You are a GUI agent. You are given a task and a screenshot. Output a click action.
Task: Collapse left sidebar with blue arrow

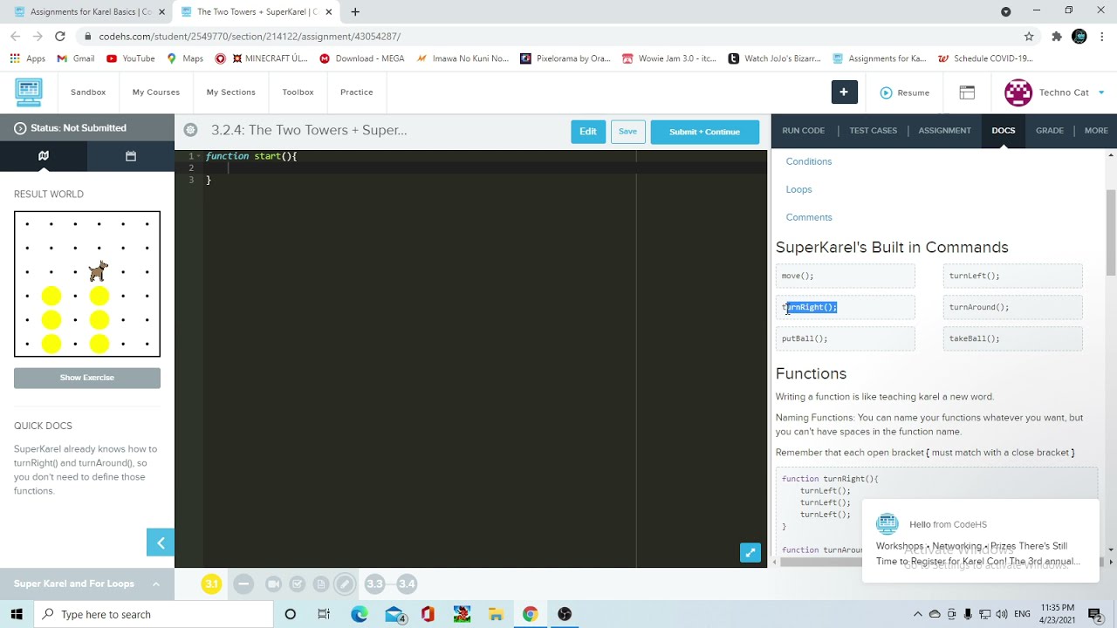[161, 543]
